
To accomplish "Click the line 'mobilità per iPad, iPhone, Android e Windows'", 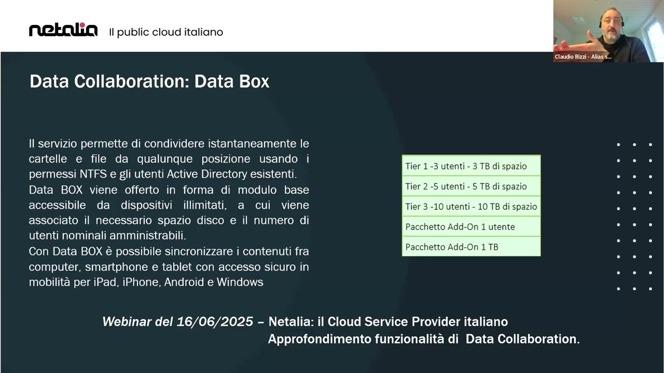I will click(x=146, y=282).
